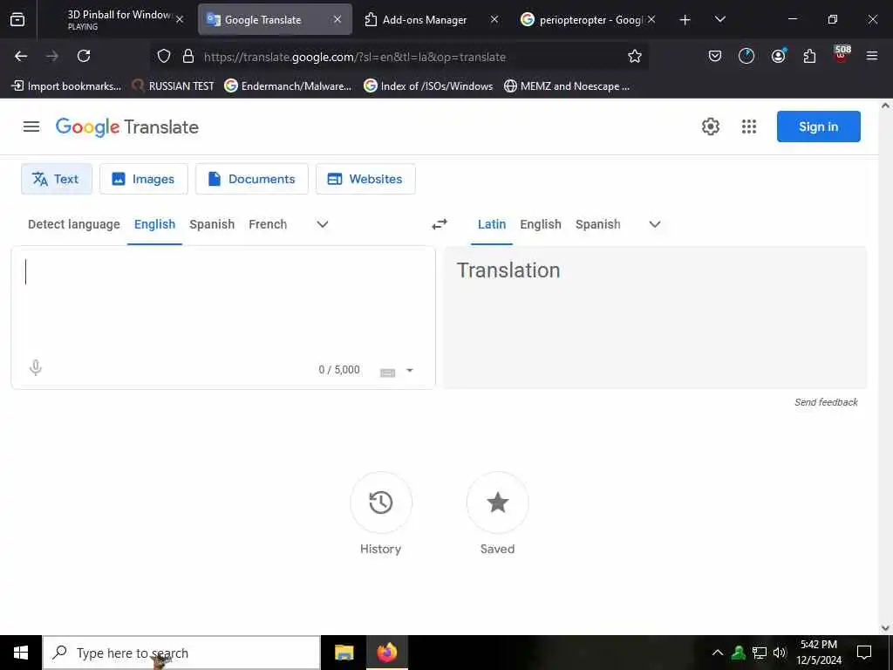Go back to previous page
The width and height of the screenshot is (893, 670).
[21, 56]
